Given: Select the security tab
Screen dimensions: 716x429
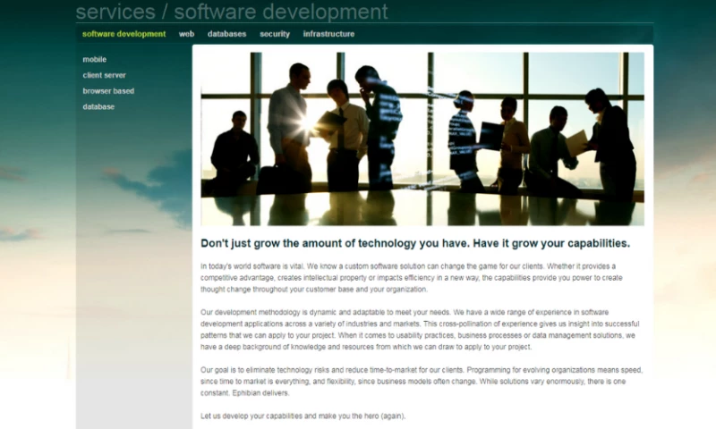Looking at the screenshot, I should click(275, 34).
